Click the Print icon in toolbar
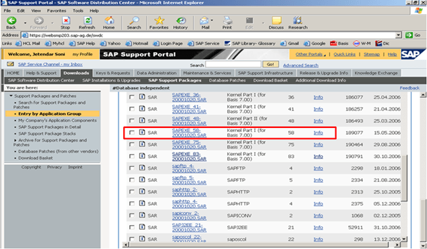 click(x=227, y=21)
